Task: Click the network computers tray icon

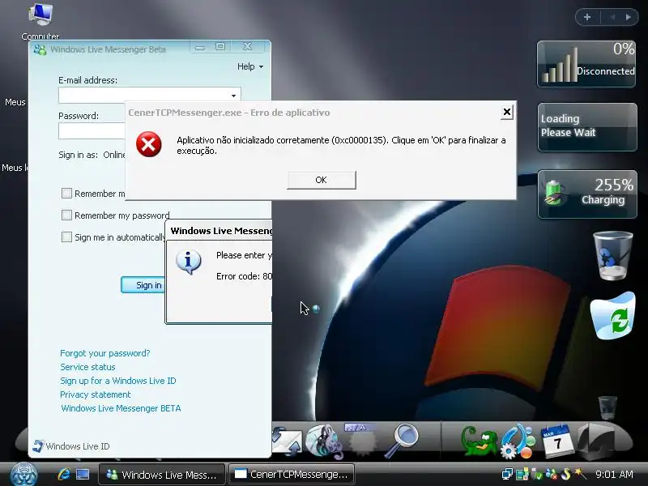Action: pos(507,474)
